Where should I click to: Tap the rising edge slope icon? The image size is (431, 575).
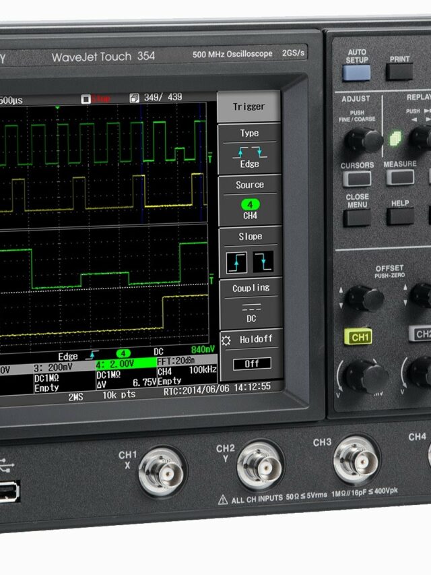(x=236, y=262)
